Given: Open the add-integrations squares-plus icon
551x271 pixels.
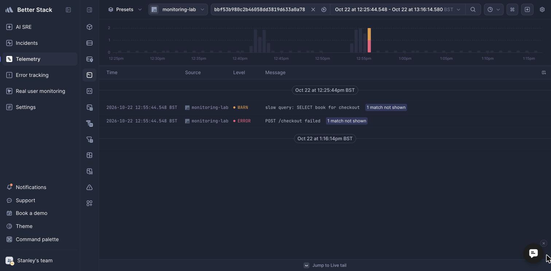Looking at the screenshot, I should (x=89, y=203).
